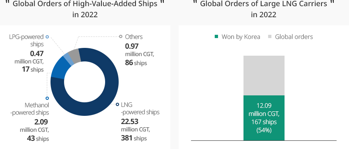
Task: Click the High-Value-Added Ships chart title
Action: [85, 9]
